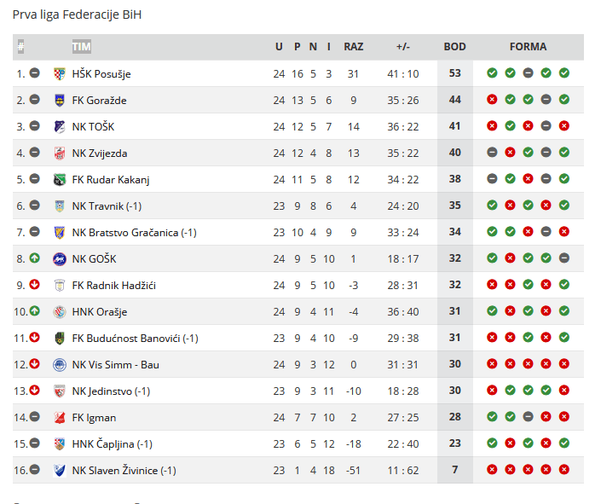The image size is (601, 504).
Task: Click the HŠK Posušje club crest
Action: pyautogui.click(x=60, y=73)
